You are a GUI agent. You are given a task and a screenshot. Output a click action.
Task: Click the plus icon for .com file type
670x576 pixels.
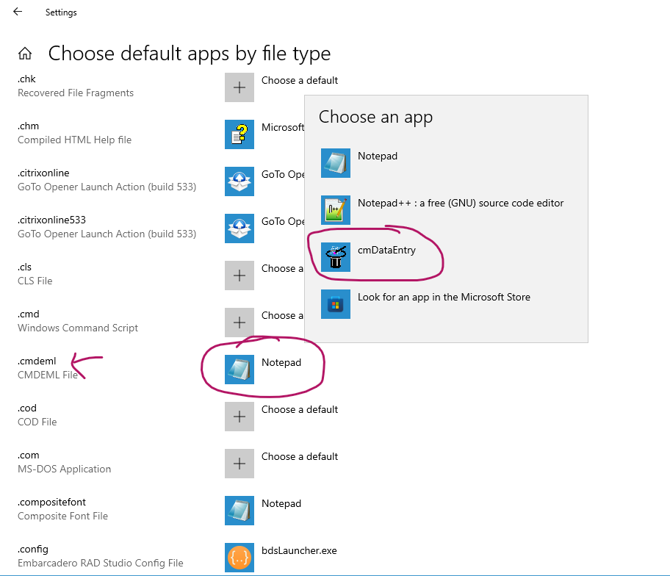239,463
